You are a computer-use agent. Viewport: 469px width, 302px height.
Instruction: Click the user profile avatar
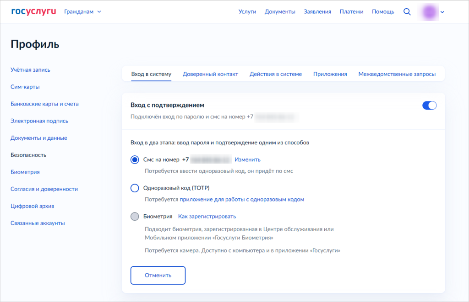pos(430,12)
